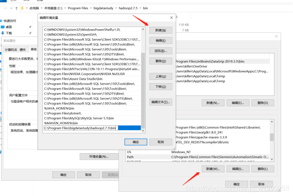The image size is (293, 196).
Task: Click the 下移(O) move down button
Action: 161,87
